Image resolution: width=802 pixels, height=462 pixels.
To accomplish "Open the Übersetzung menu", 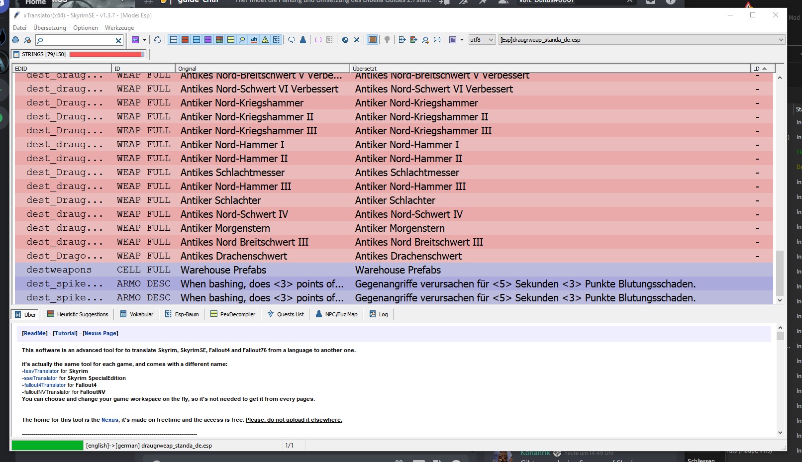I will click(x=49, y=28).
